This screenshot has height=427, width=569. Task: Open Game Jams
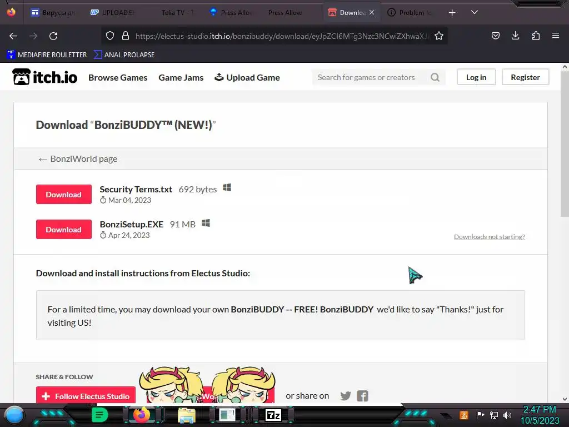click(x=181, y=78)
